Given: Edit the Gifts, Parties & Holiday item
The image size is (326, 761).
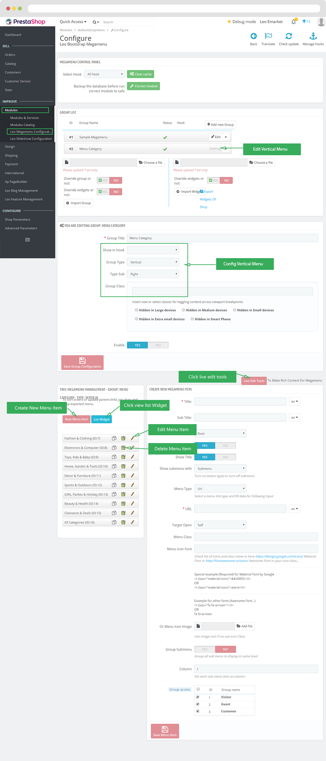Looking at the screenshot, I should pyautogui.click(x=132, y=494).
